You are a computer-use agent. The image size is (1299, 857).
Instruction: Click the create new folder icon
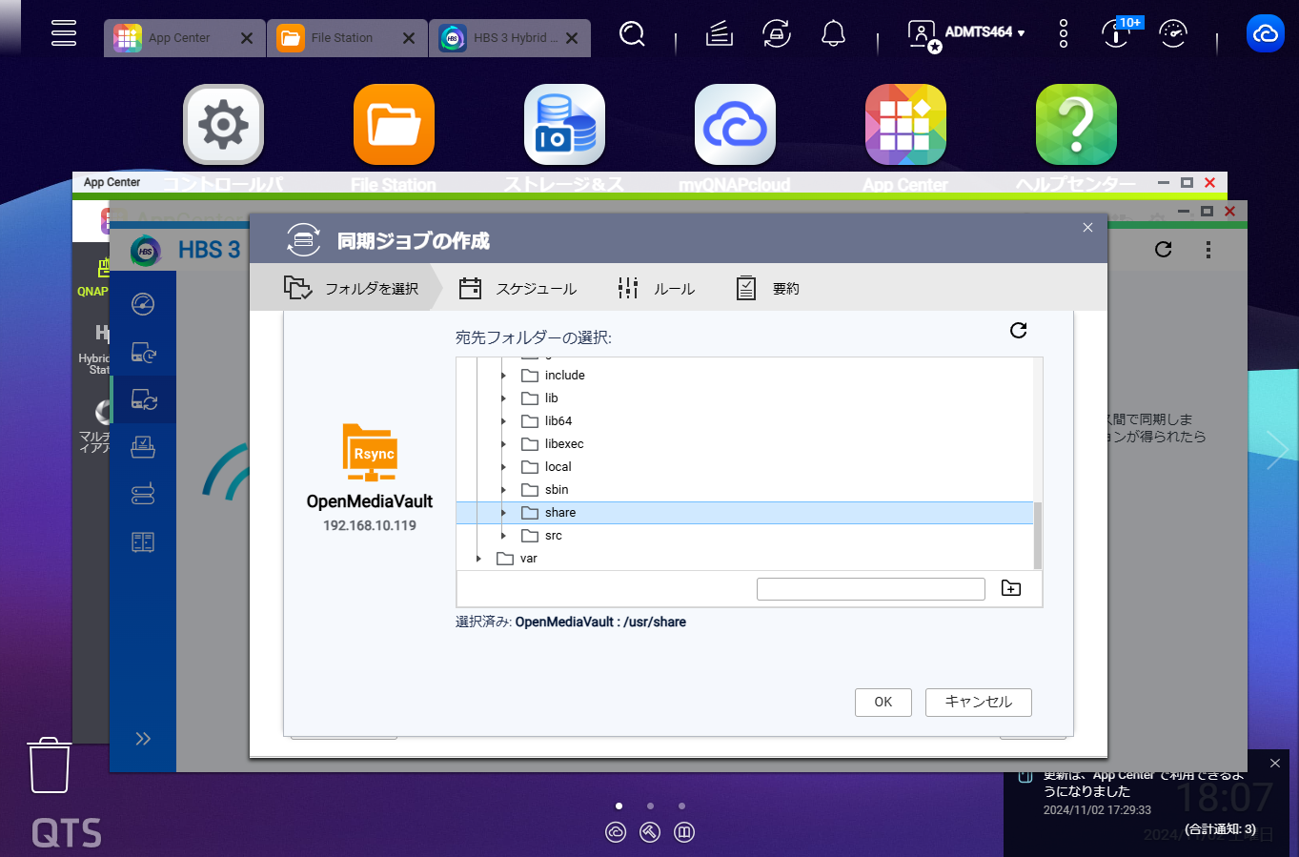coord(1011,588)
